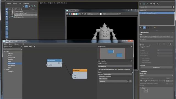Click the clear X icon in the ActiveShade toolbar

point(85,14)
